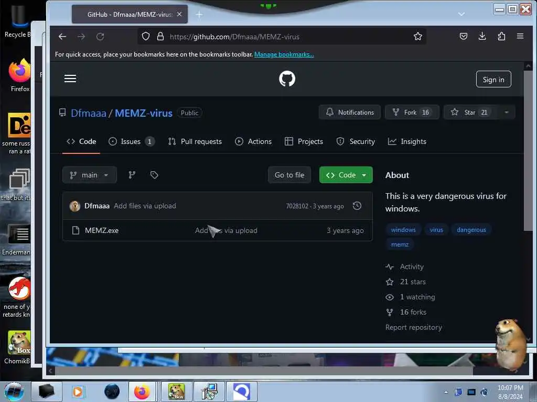Go to the GitHub homepage via Octocat logo

pos(287,79)
